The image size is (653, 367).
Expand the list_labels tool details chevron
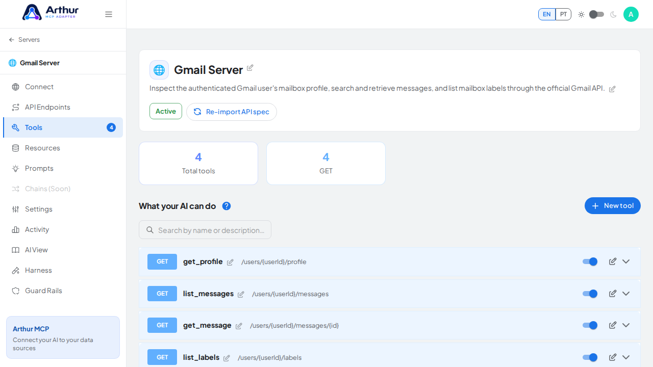(626, 357)
